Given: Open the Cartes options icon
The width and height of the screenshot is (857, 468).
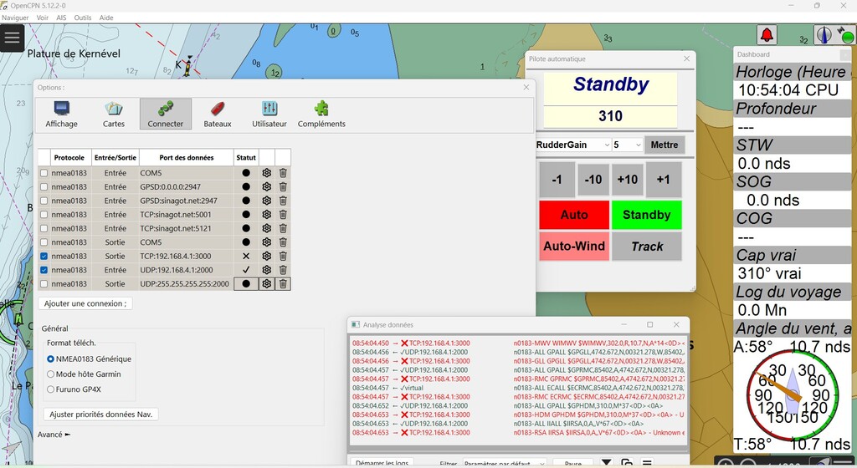Looking at the screenshot, I should click(114, 114).
